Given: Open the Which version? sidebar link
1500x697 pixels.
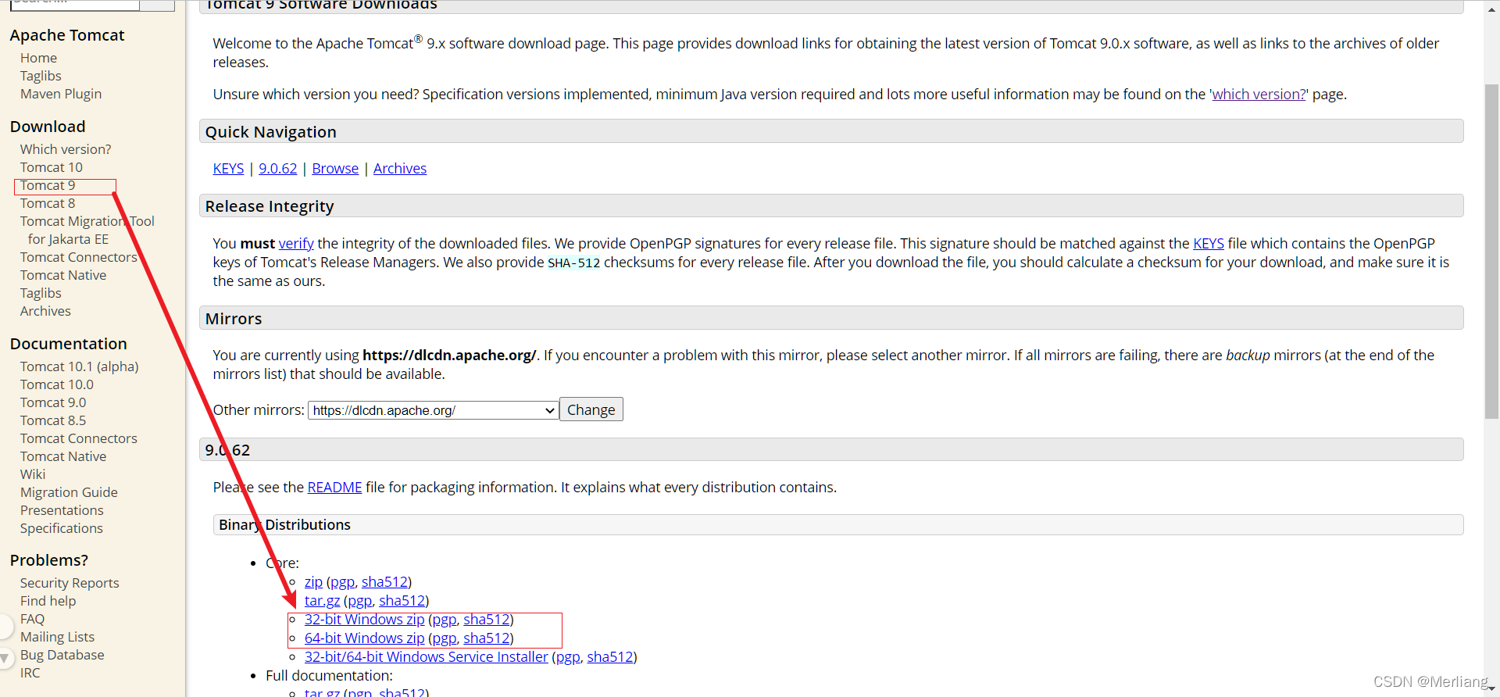Looking at the screenshot, I should pos(66,149).
